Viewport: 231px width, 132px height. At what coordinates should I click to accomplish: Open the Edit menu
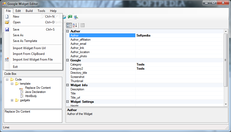[x=18, y=11]
